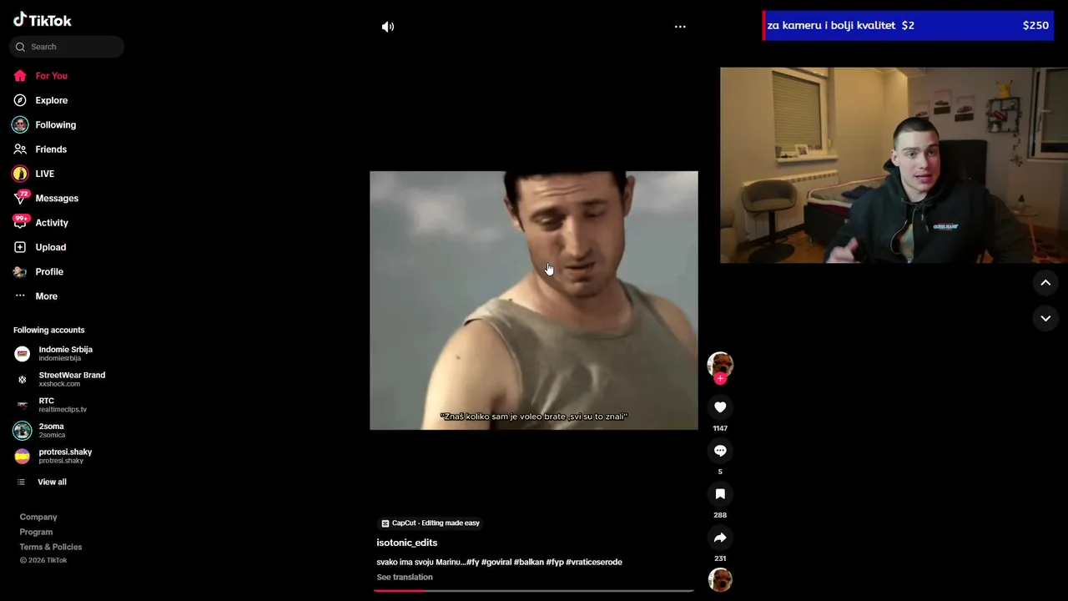Seek on the video progress bar
This screenshot has width=1068, height=601.
click(x=534, y=590)
